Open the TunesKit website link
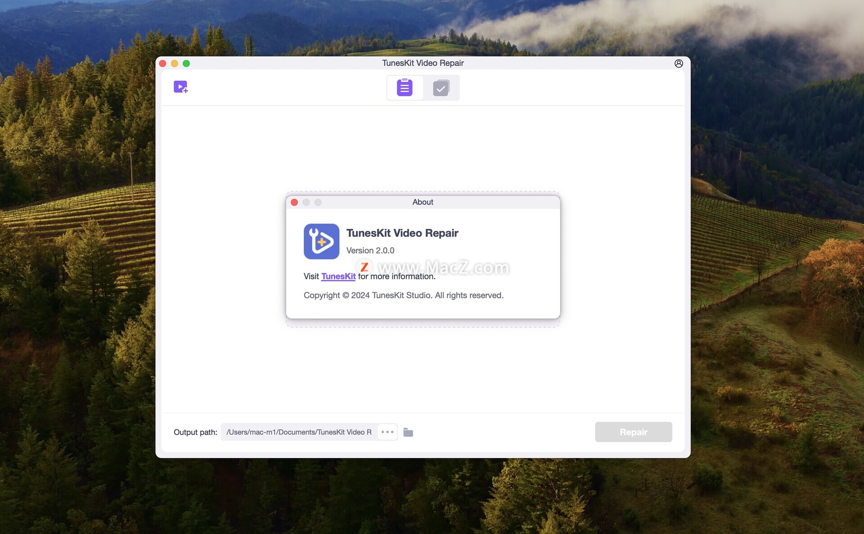The height and width of the screenshot is (534, 864). (x=338, y=276)
